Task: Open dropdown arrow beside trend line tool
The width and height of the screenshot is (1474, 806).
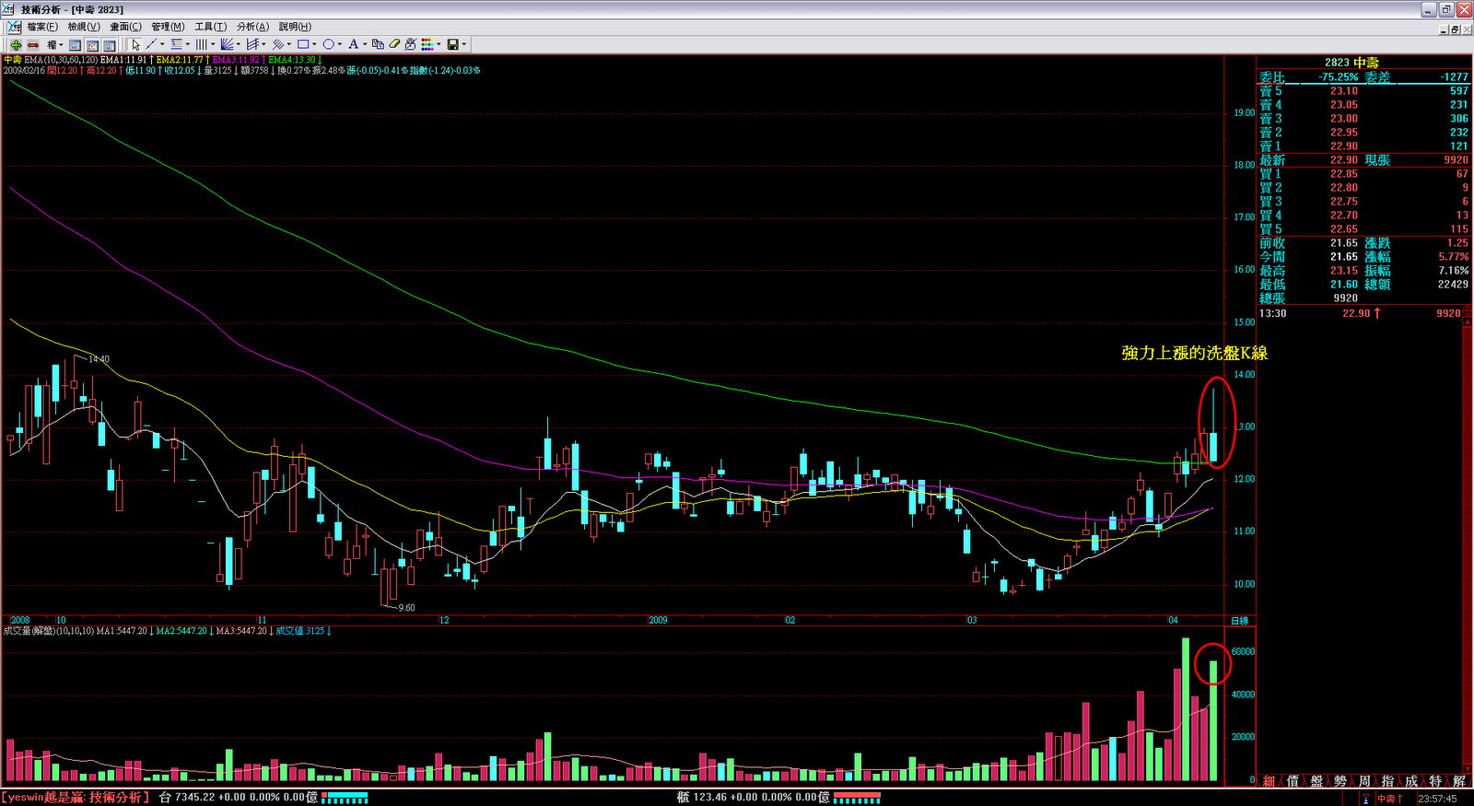Action: coord(162,44)
